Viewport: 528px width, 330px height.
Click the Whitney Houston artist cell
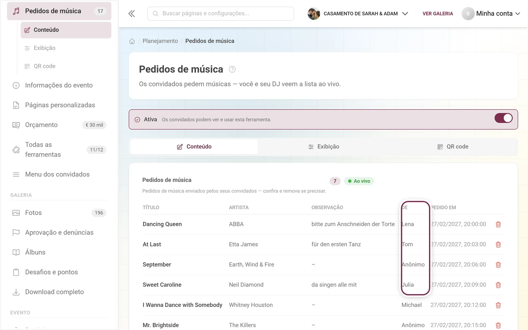(x=251, y=305)
